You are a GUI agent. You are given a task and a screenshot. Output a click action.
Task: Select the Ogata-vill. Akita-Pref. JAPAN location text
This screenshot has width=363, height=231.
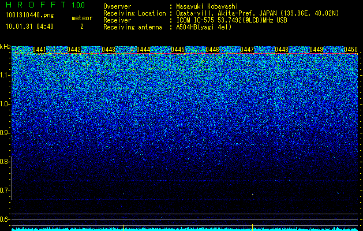coord(257,13)
